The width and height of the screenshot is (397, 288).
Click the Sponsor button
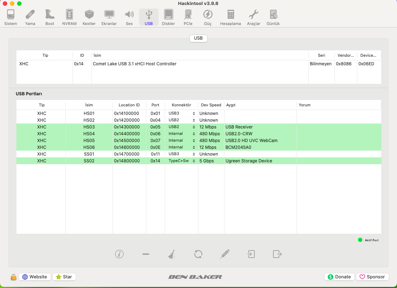(x=372, y=277)
